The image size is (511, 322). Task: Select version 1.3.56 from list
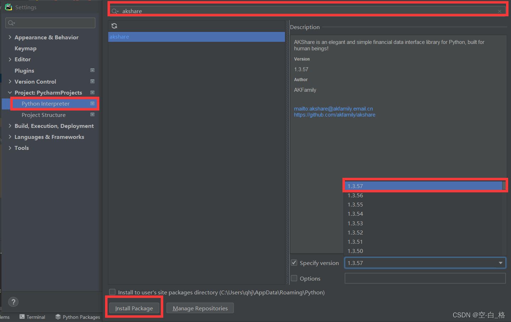coord(423,195)
